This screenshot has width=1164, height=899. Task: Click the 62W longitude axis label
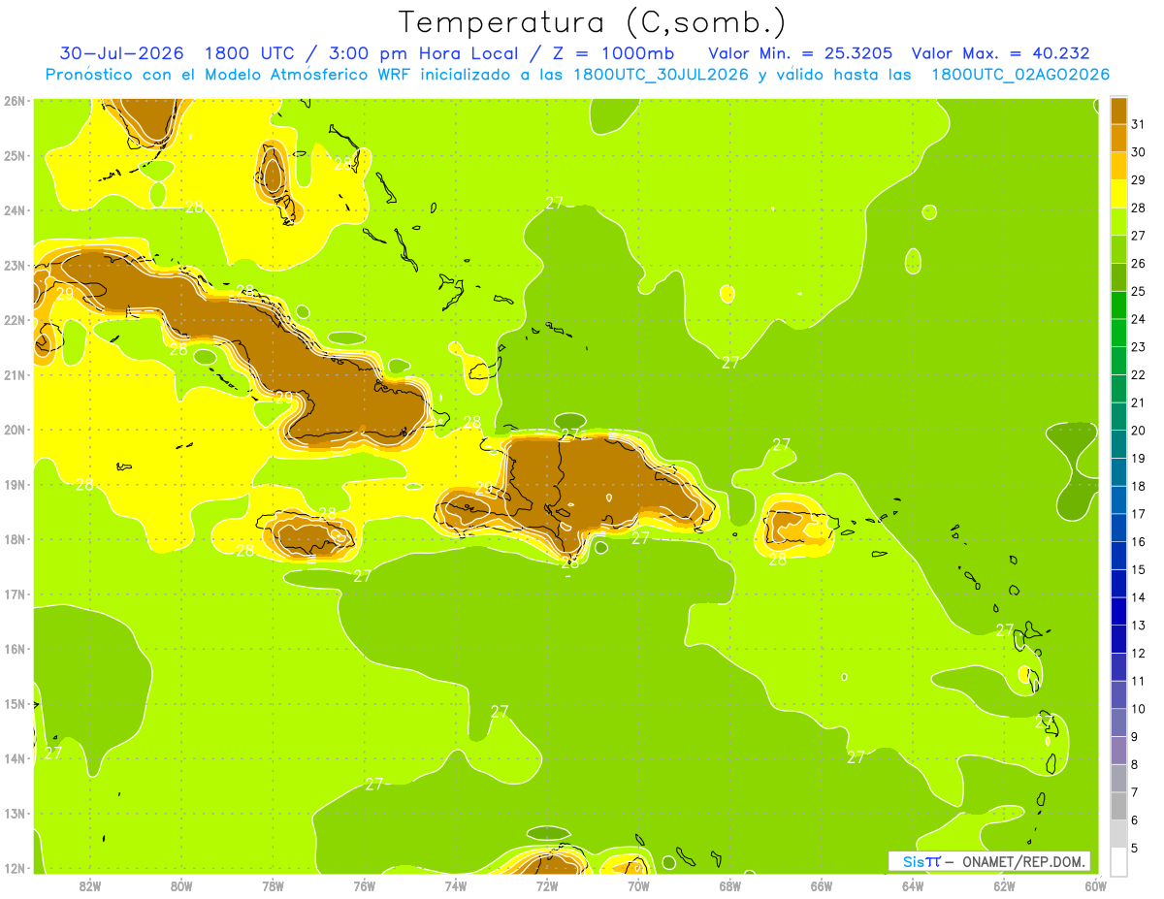(x=1004, y=885)
